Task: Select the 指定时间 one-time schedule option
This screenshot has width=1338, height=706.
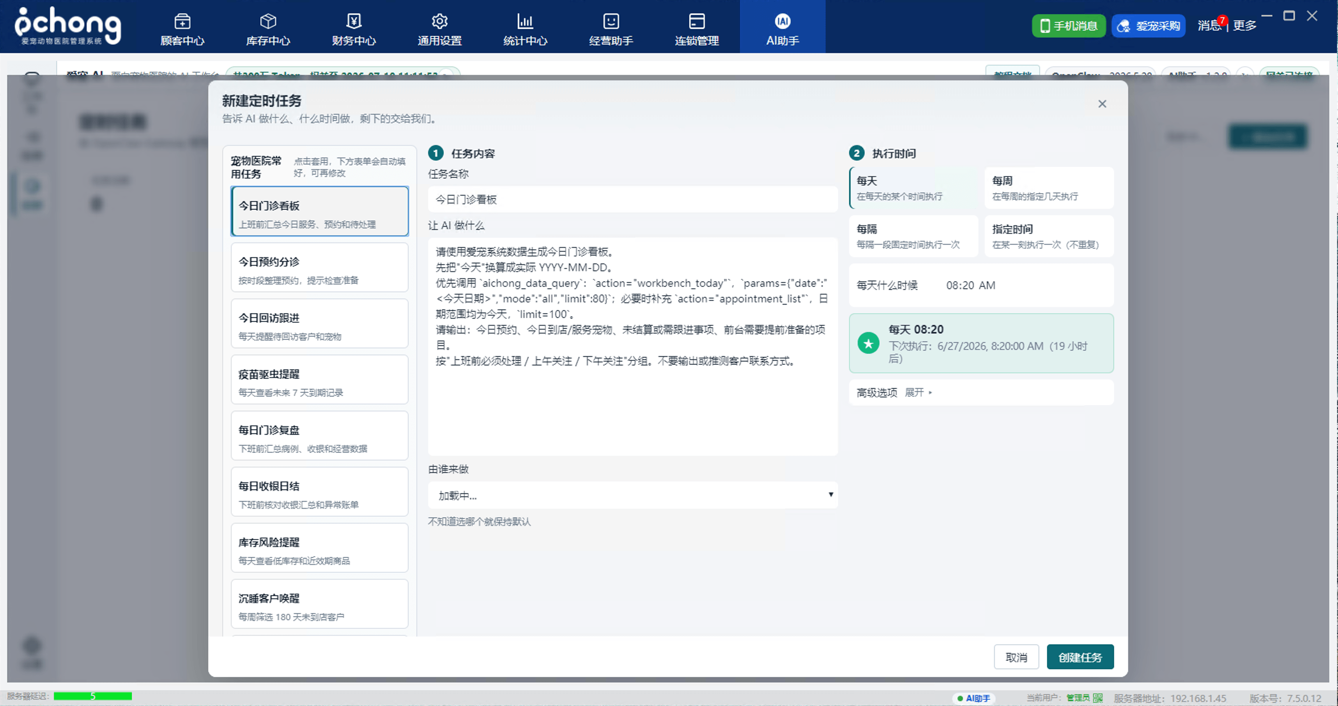Action: [1049, 236]
